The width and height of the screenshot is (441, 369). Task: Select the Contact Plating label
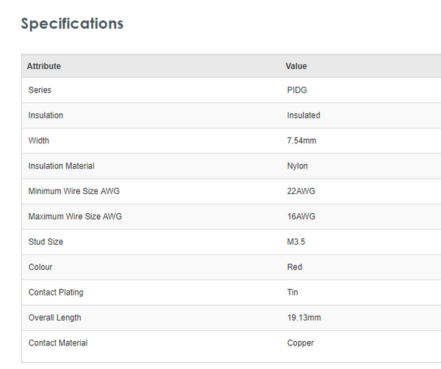56,293
